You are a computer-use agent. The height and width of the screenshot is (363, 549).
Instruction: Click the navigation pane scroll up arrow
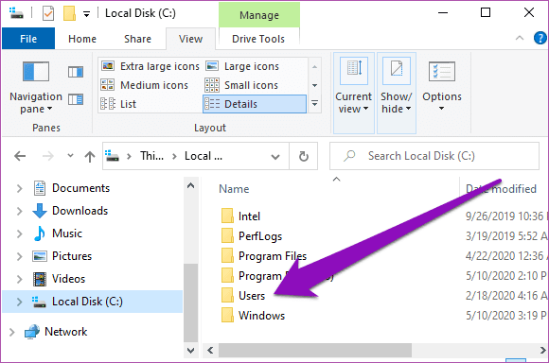point(191,185)
